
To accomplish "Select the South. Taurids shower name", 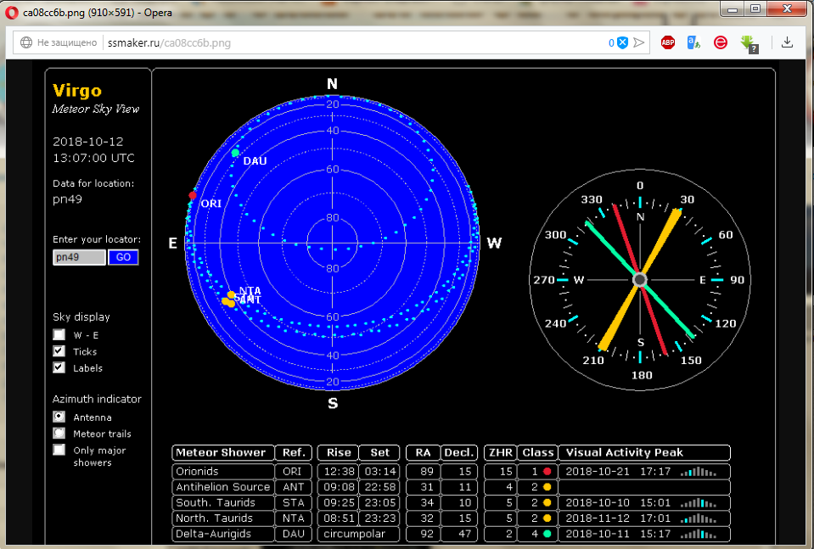I will (216, 503).
